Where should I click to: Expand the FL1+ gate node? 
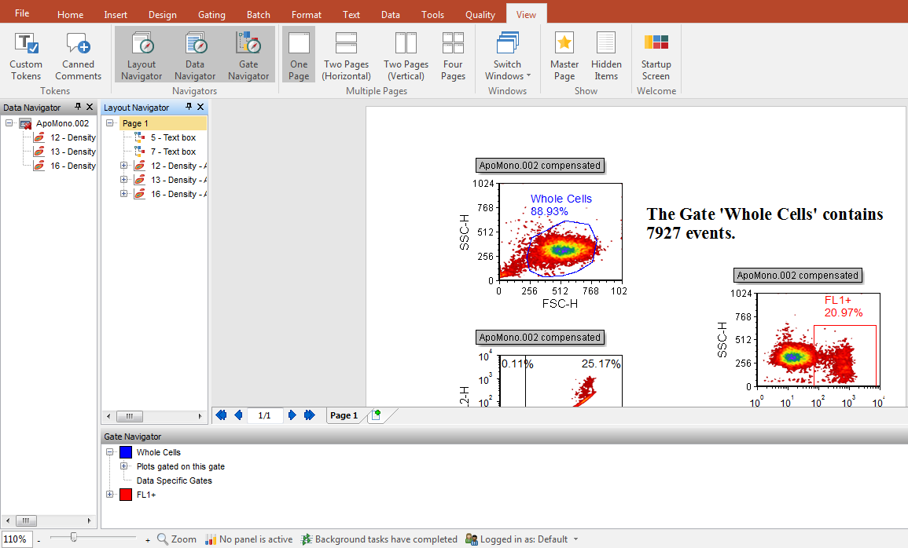point(109,495)
